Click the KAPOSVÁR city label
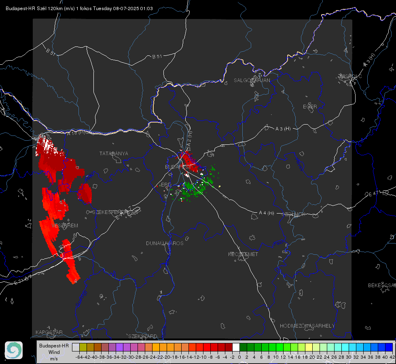This screenshot has width=396, height=364. 49,332
